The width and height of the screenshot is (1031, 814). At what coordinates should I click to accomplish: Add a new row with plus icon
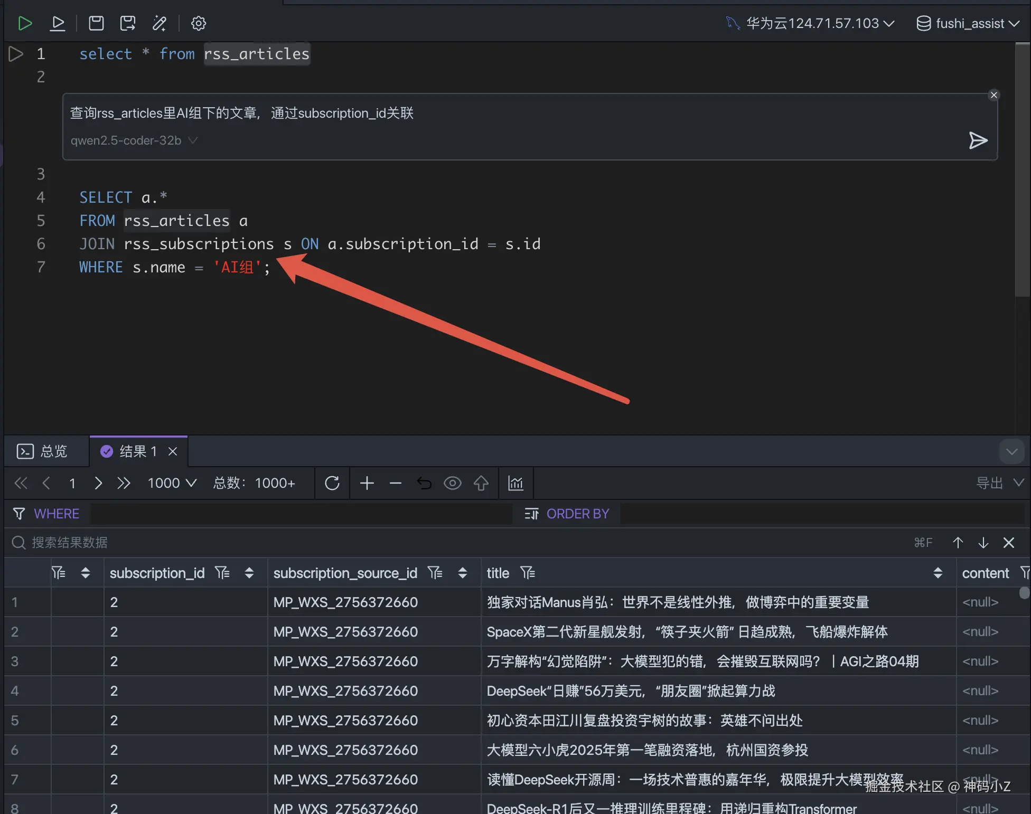[367, 483]
